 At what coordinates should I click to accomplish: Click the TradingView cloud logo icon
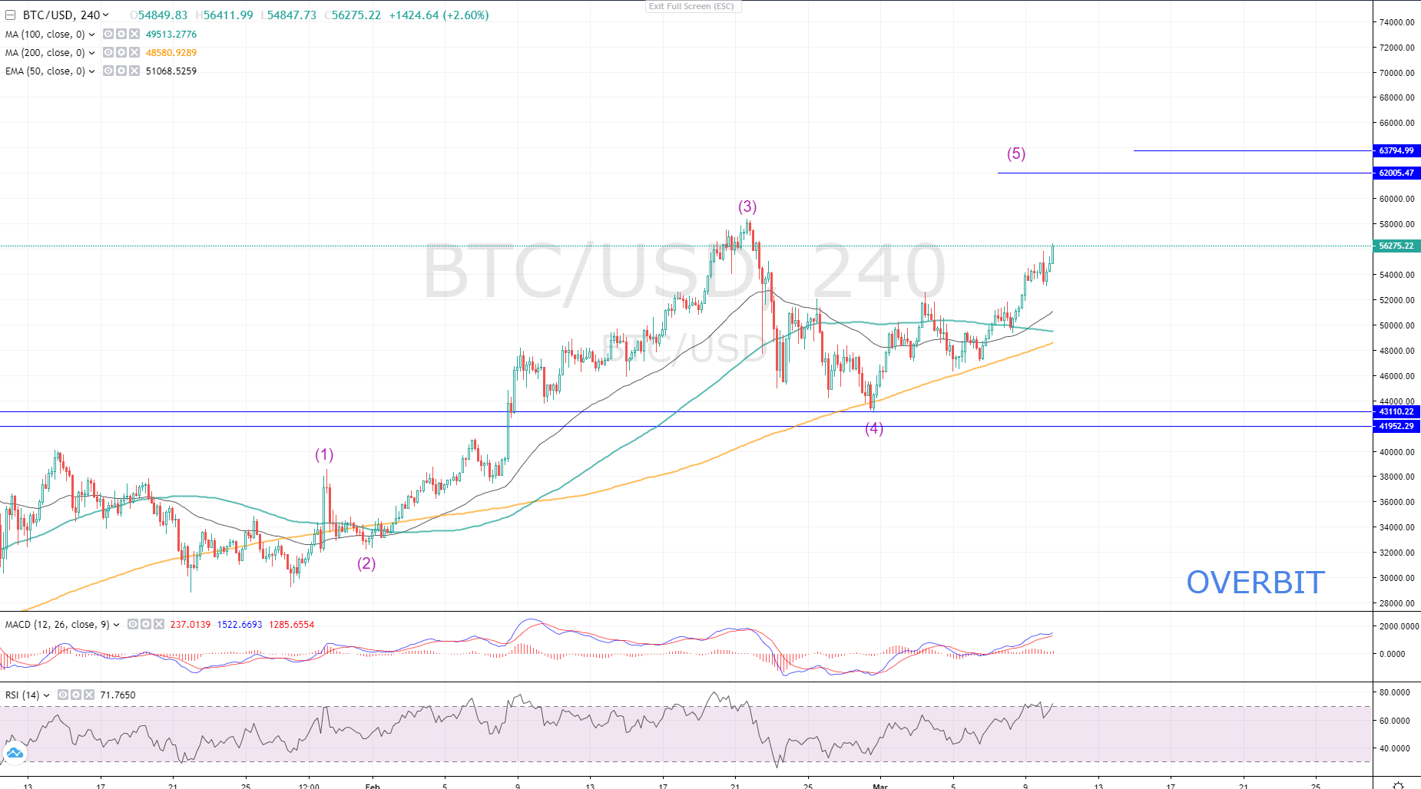[x=15, y=754]
